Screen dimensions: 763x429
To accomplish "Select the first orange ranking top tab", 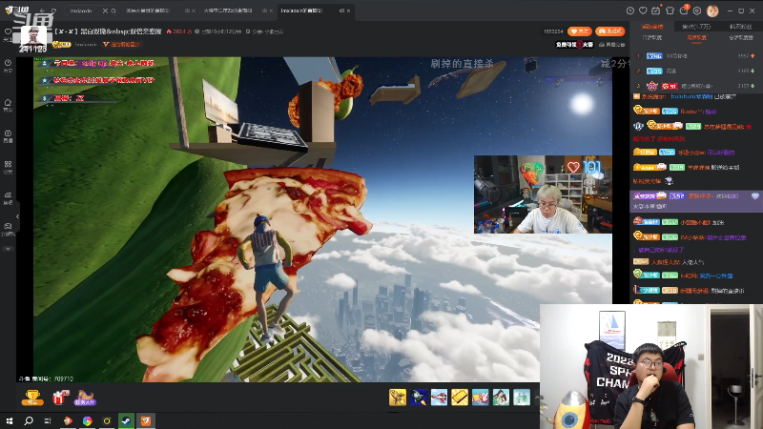I will coord(651,27).
